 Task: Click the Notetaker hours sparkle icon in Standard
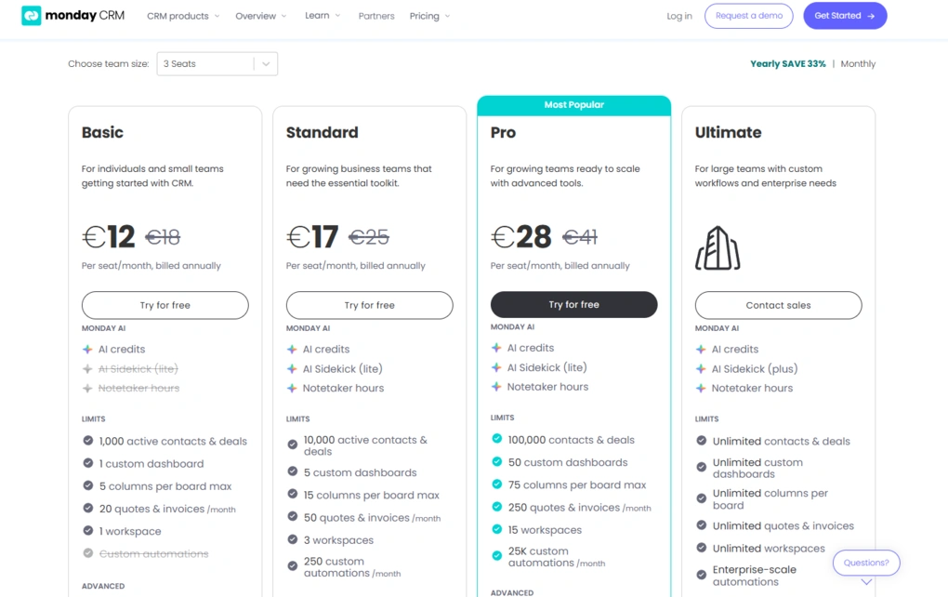292,388
